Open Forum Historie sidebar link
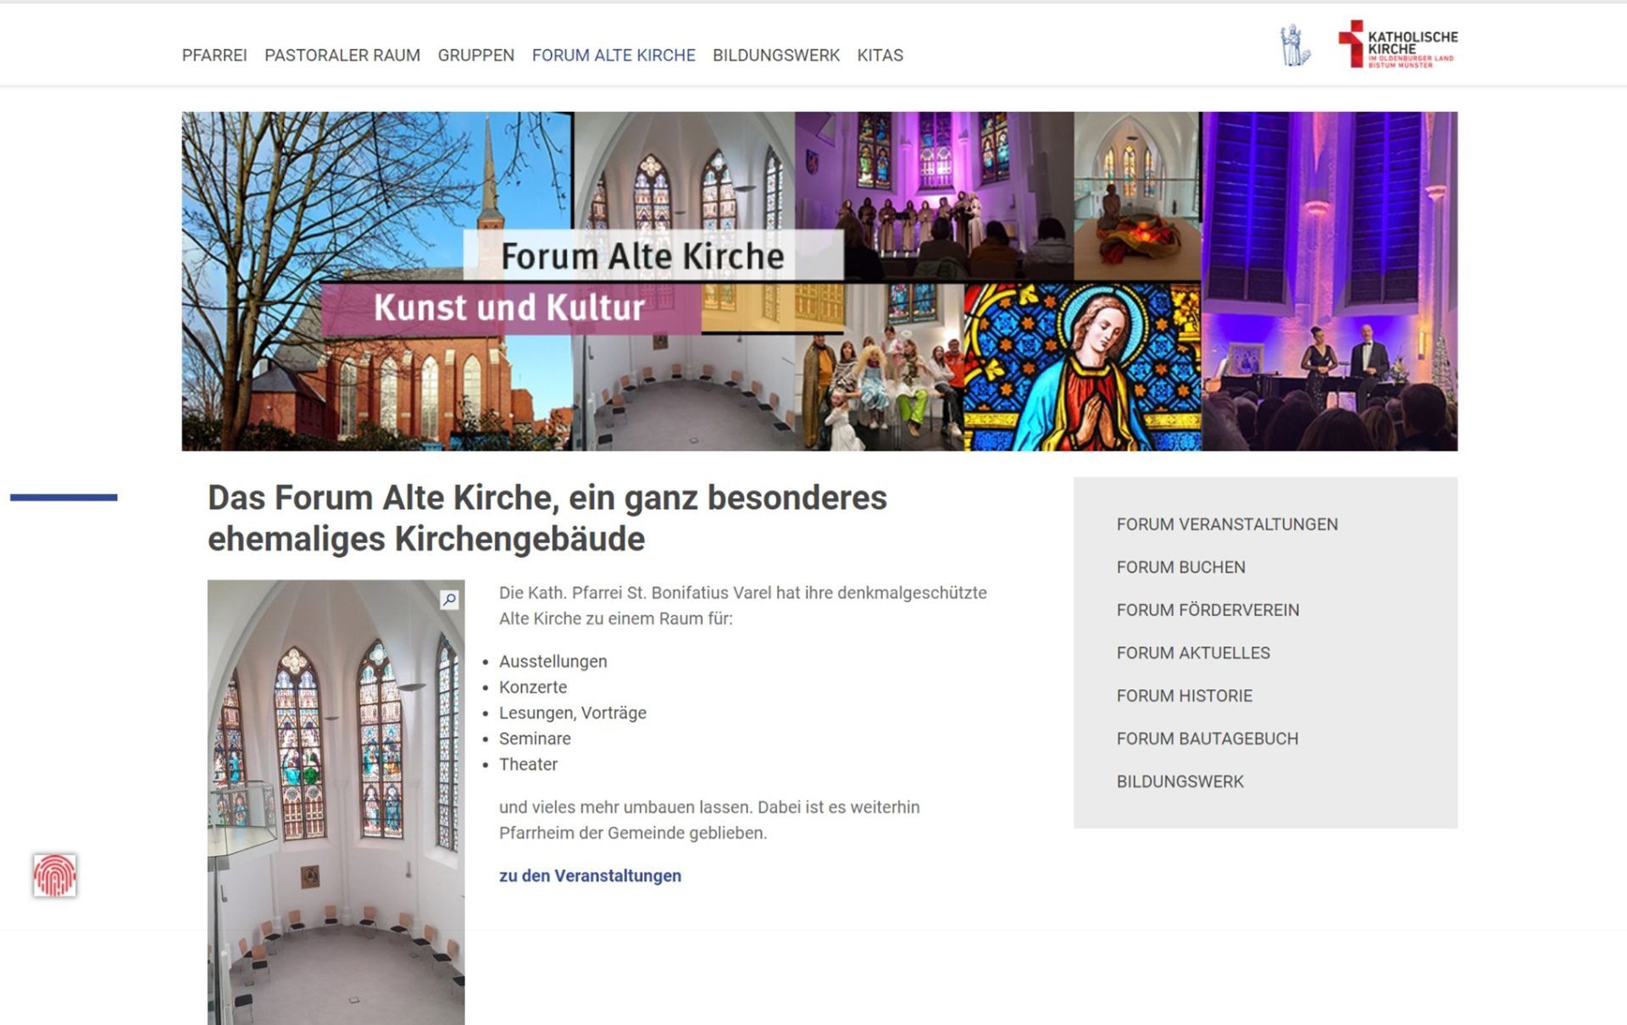 (1184, 695)
